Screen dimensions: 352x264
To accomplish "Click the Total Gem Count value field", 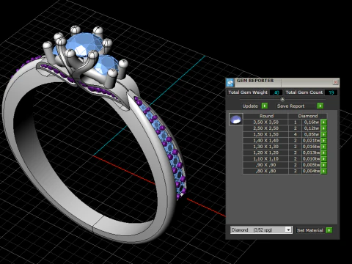I will (x=331, y=92).
